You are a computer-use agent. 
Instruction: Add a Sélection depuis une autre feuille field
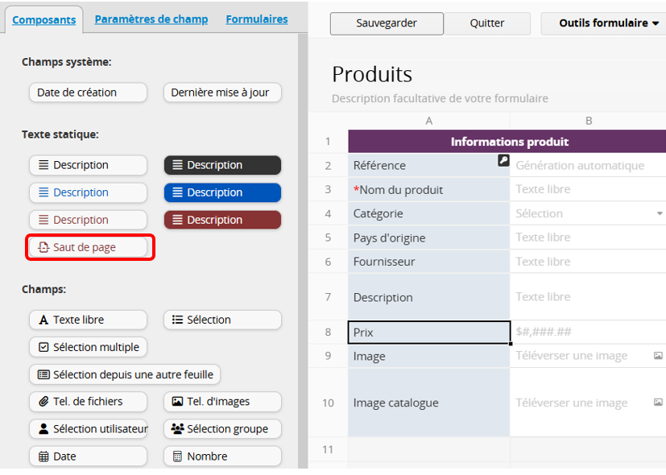(125, 374)
